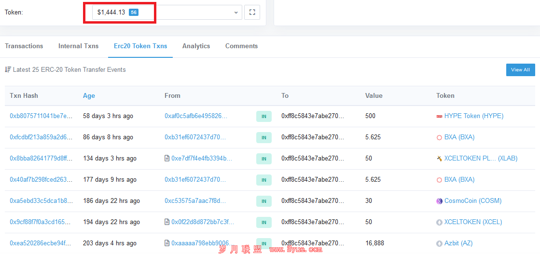
Task: Click the XCELTOKEN (XCEL) logo icon
Action: point(439,222)
